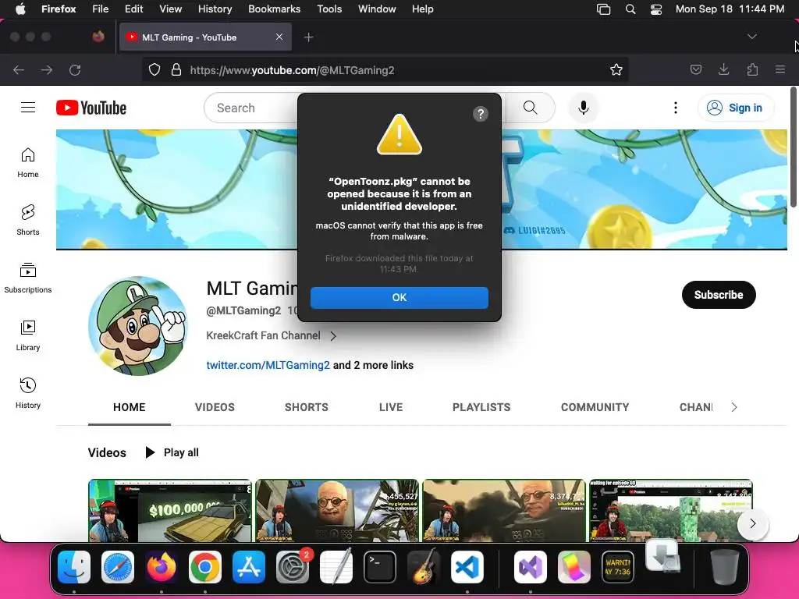
Task: Open the YouTube three-dot settings menu
Action: tap(675, 108)
